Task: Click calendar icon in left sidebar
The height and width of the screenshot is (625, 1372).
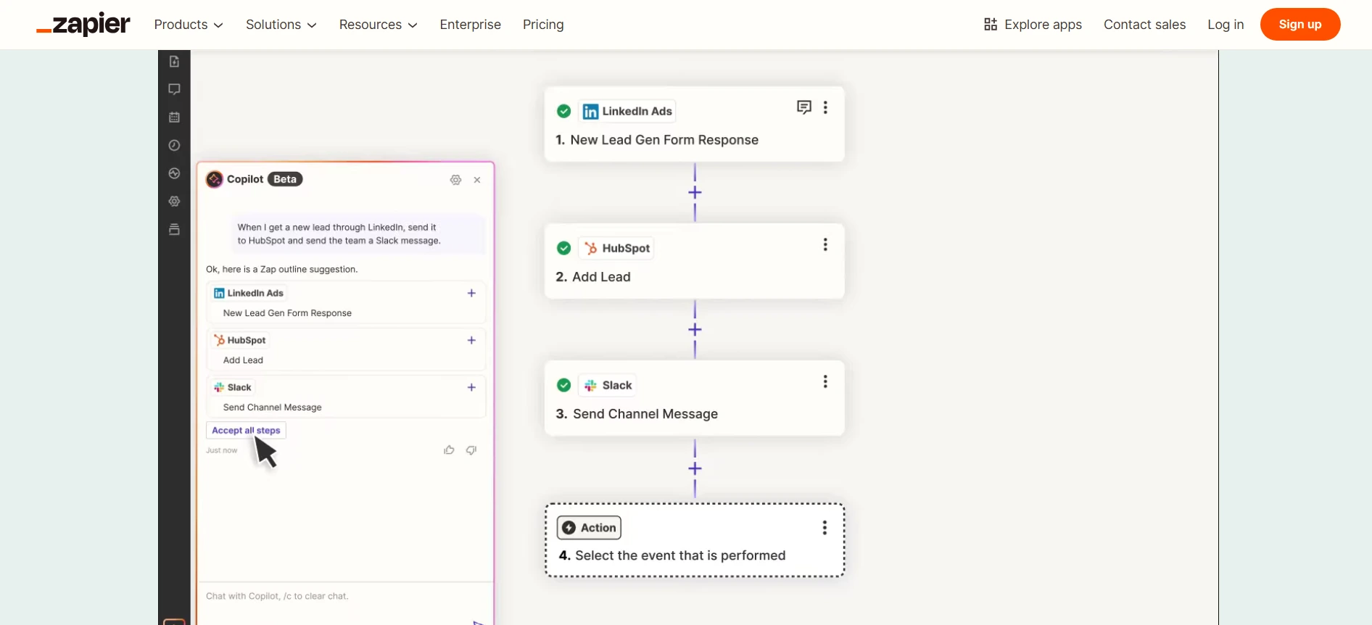Action: pos(174,117)
